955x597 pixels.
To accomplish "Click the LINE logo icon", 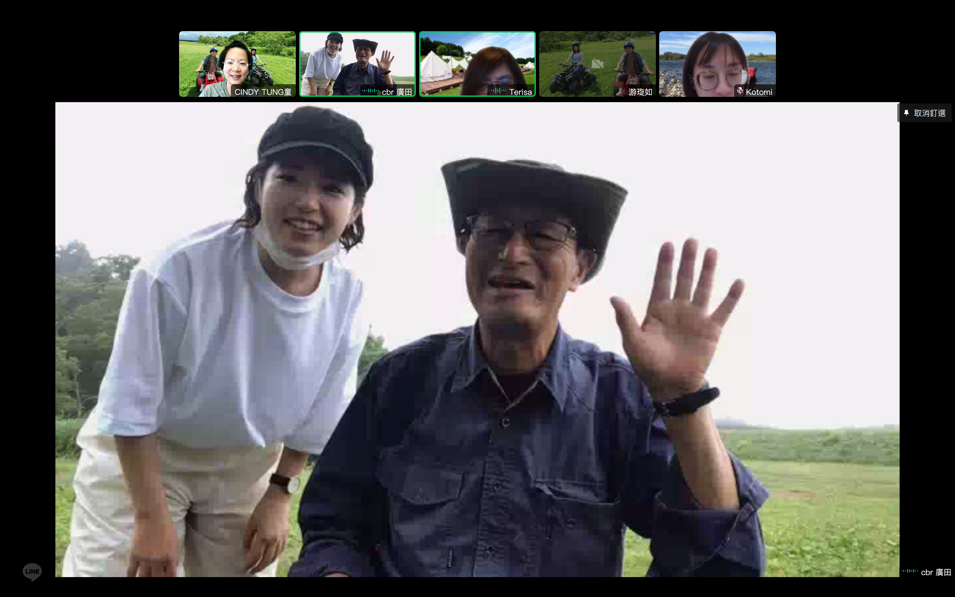I will point(32,572).
